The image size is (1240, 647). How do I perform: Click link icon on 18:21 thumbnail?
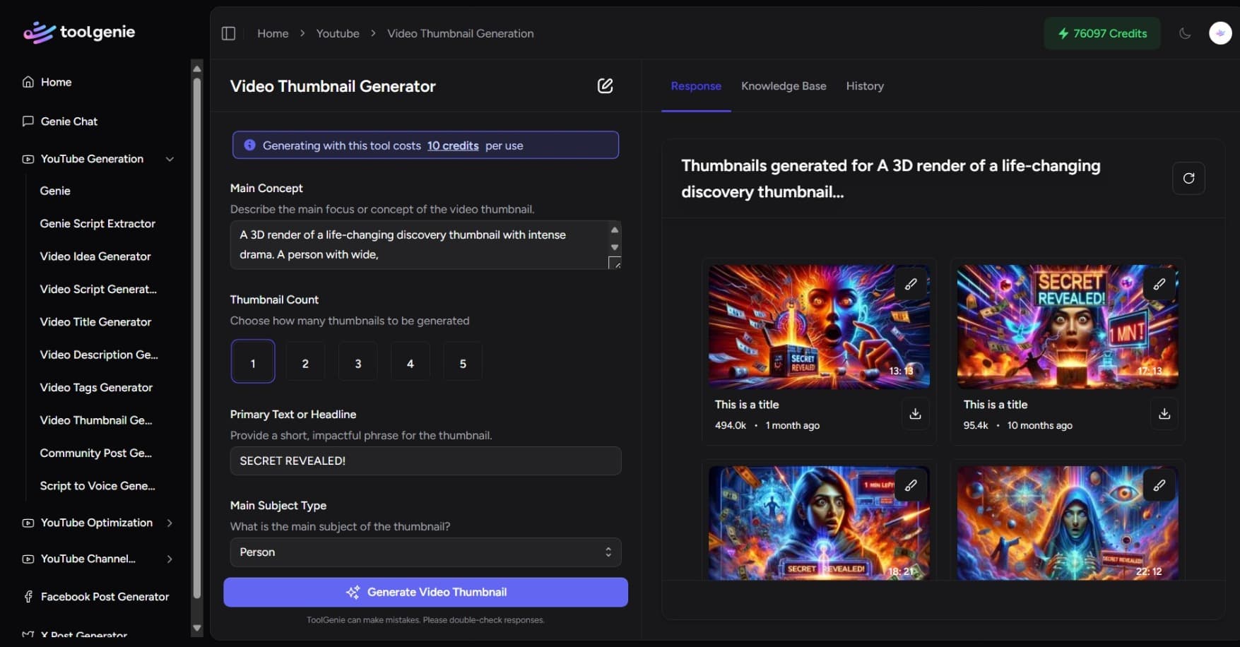coord(911,485)
